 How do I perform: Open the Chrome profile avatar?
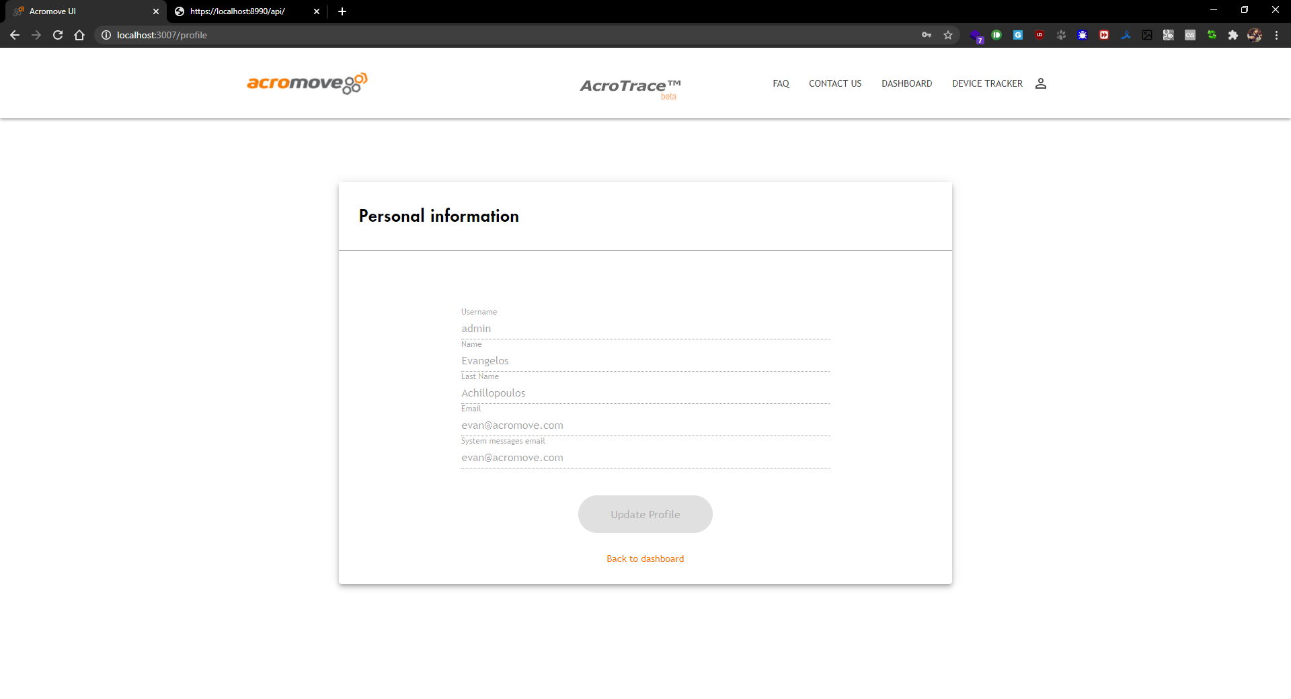[x=1255, y=35]
